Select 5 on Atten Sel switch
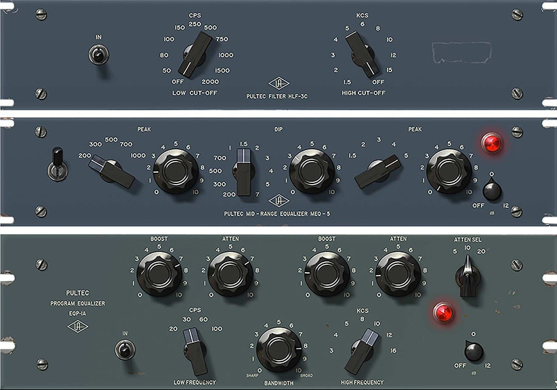Screen dimensions: 557x390 coord(455,252)
